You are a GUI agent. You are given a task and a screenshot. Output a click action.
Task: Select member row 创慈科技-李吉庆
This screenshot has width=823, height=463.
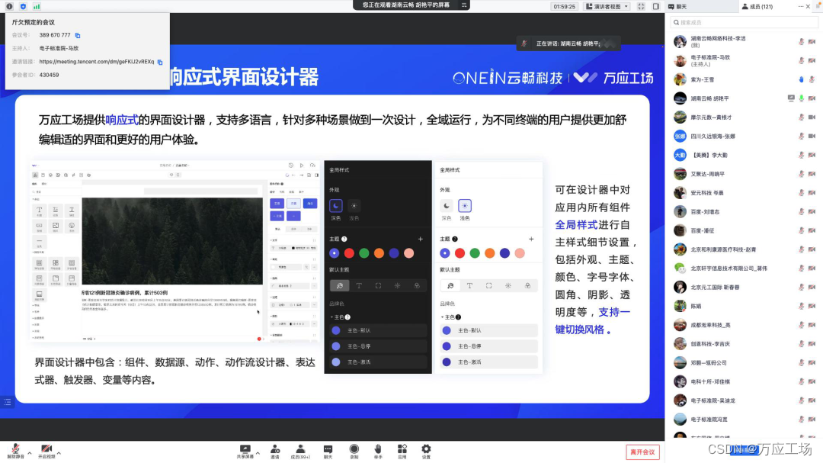[745, 344]
